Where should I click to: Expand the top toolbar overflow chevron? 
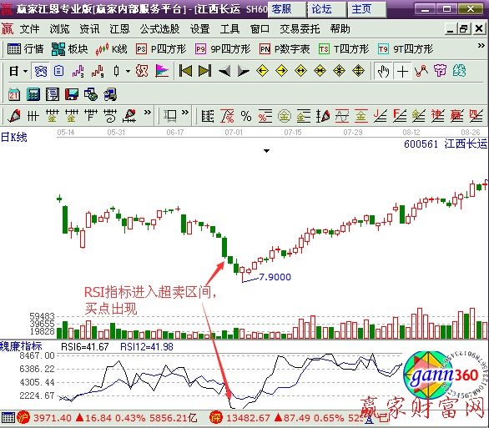481,46
